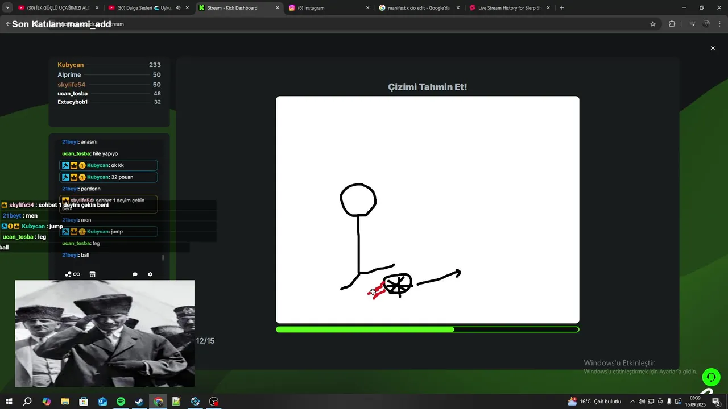Click skylife54 in the leaderboard
This screenshot has width=728, height=409.
click(x=72, y=85)
